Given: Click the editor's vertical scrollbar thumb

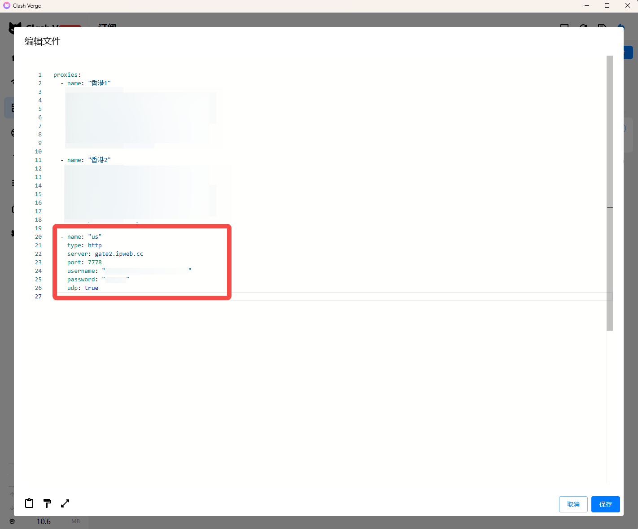Looking at the screenshot, I should click(609, 193).
